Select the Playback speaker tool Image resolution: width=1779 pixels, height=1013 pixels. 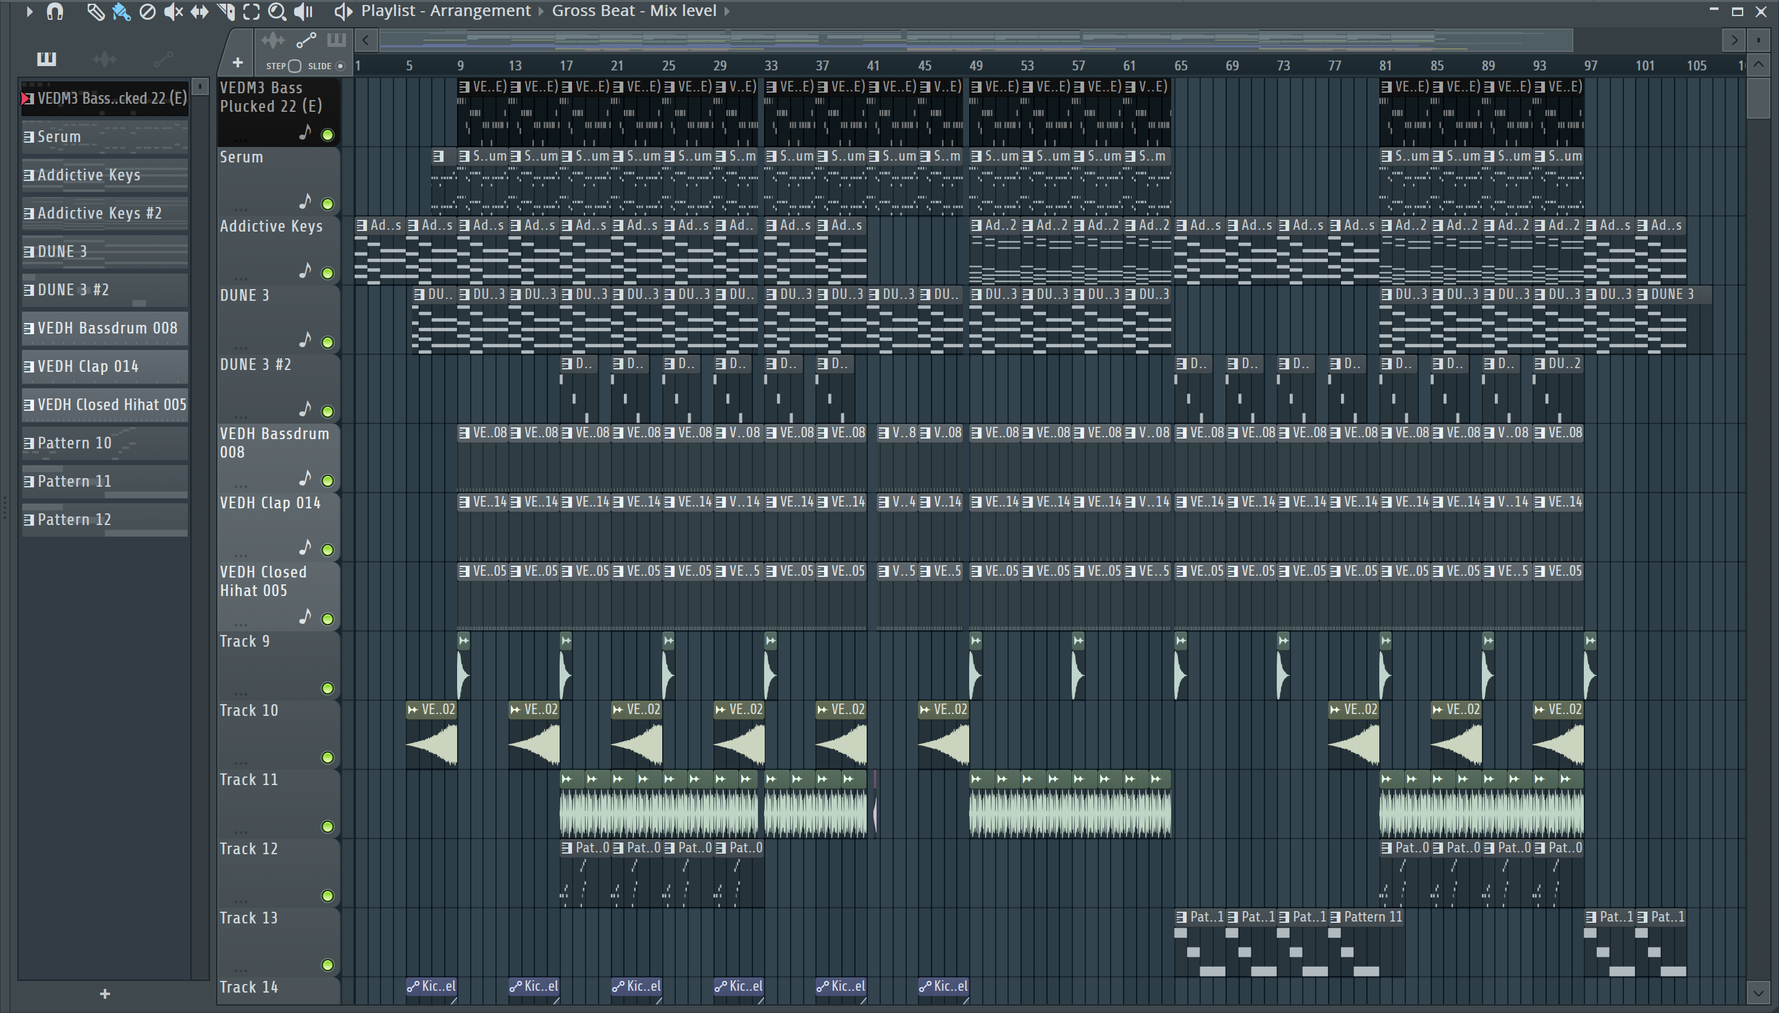303,12
